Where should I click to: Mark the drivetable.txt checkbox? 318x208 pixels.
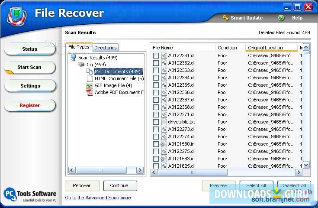pos(156,122)
